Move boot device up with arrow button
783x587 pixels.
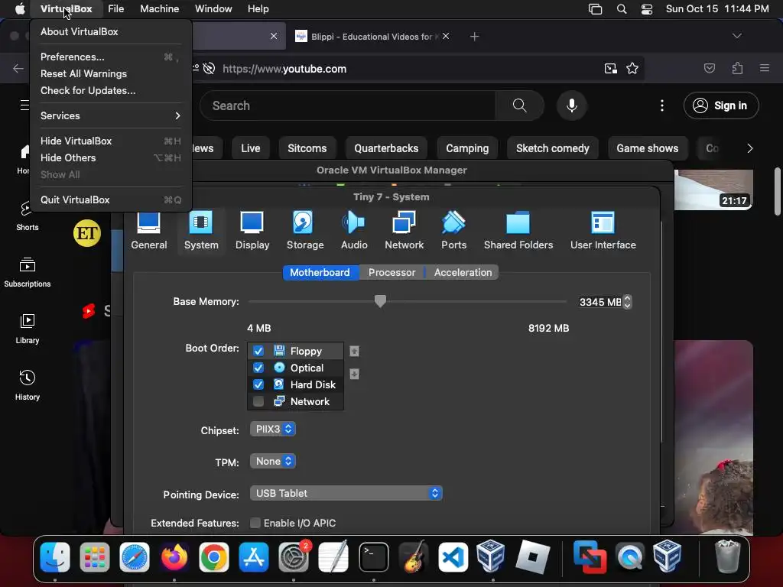pyautogui.click(x=354, y=351)
